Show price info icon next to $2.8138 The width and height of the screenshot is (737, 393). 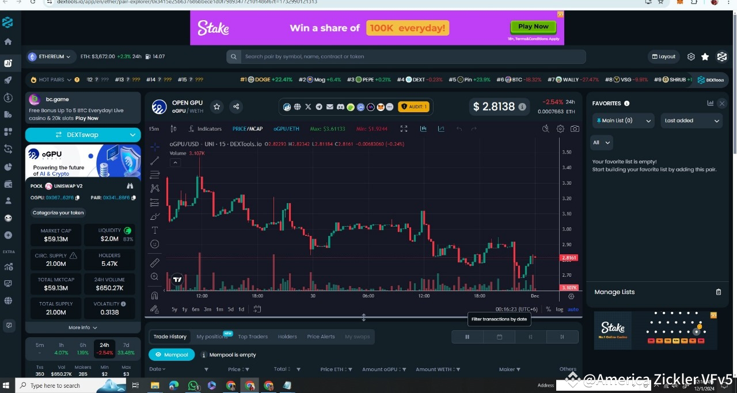pyautogui.click(x=522, y=107)
